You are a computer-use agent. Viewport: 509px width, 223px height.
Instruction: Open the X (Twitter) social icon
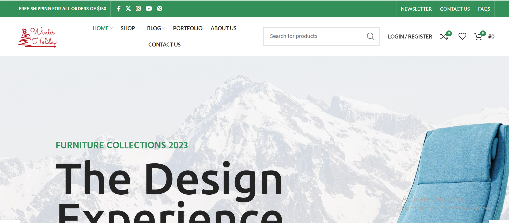tap(128, 9)
